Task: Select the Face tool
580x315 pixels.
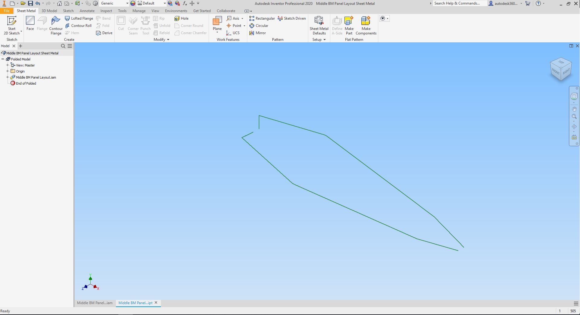Action: tap(30, 24)
